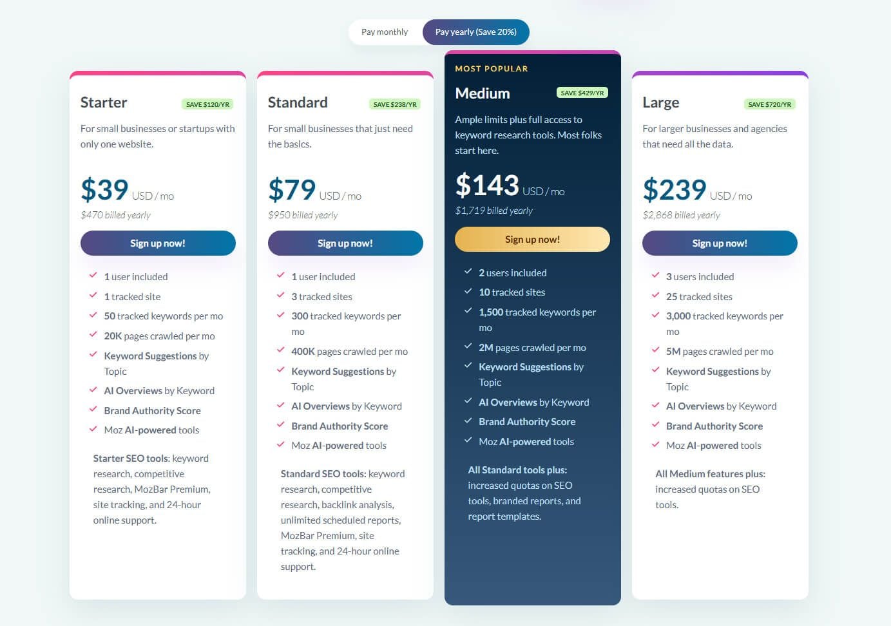Viewport: 891px width, 626px height.
Task: Select the Pay yearly (Save 20%) option
Action: 475,31
